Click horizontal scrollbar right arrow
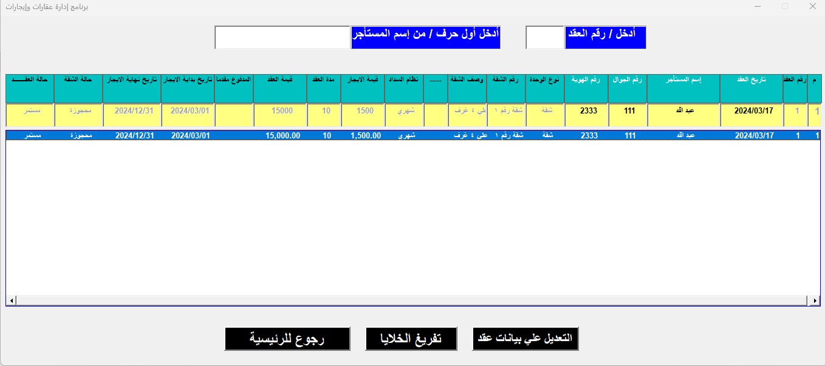 click(x=815, y=300)
